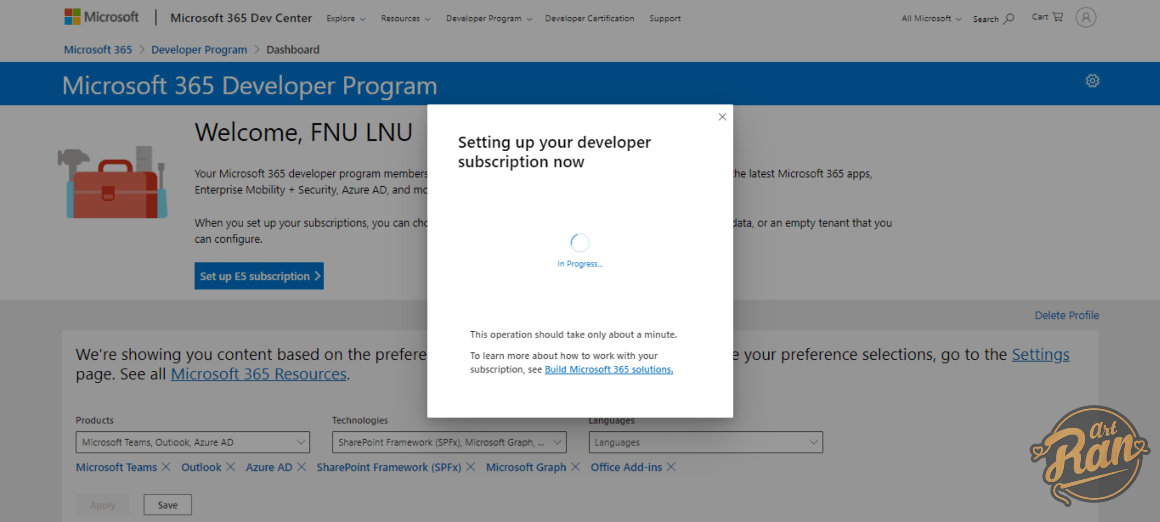Open Support in the nav
Viewport: 1160px width, 522px height.
point(664,18)
